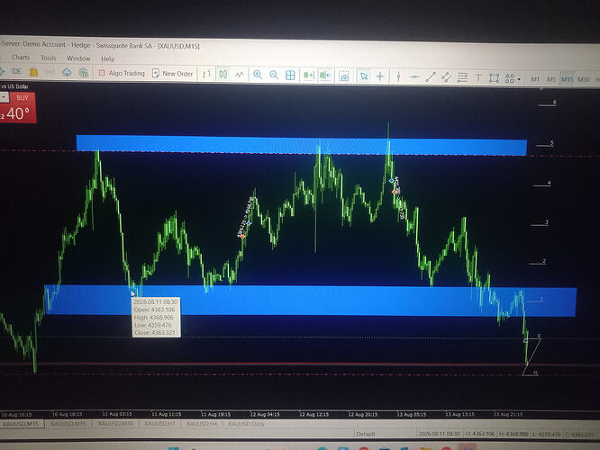Switch chart to candlestick style
The width and height of the screenshot is (600, 450).
223,74
